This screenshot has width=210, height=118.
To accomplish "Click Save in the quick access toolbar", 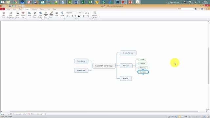I will pyautogui.click(x=10, y=6).
